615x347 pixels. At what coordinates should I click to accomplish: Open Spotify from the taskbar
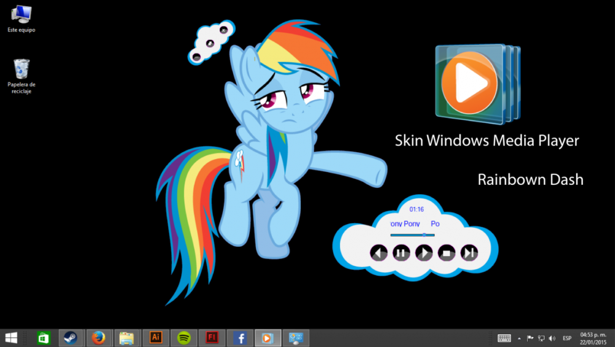(x=184, y=338)
